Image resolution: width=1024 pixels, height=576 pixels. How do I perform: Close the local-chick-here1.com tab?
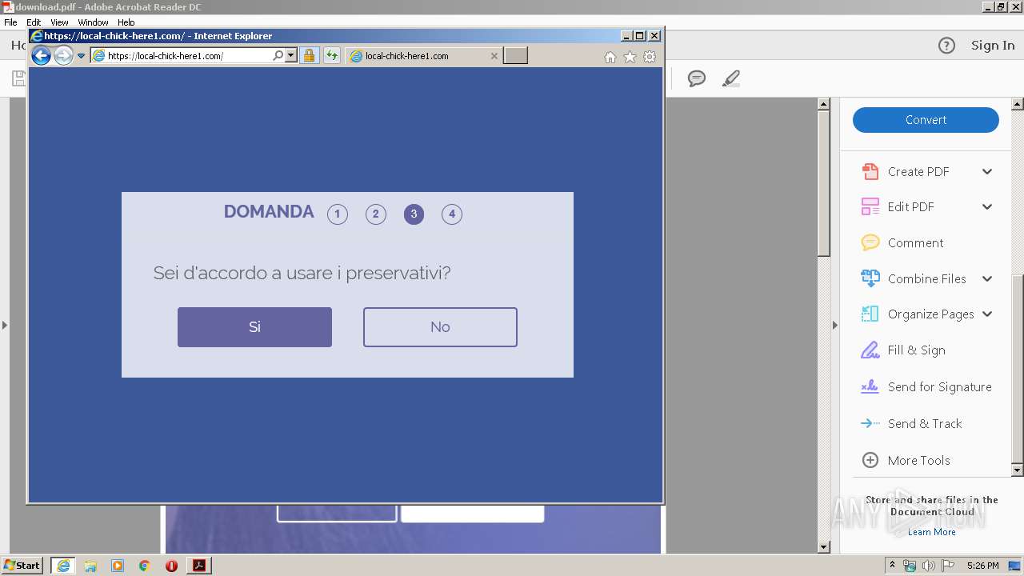point(494,56)
